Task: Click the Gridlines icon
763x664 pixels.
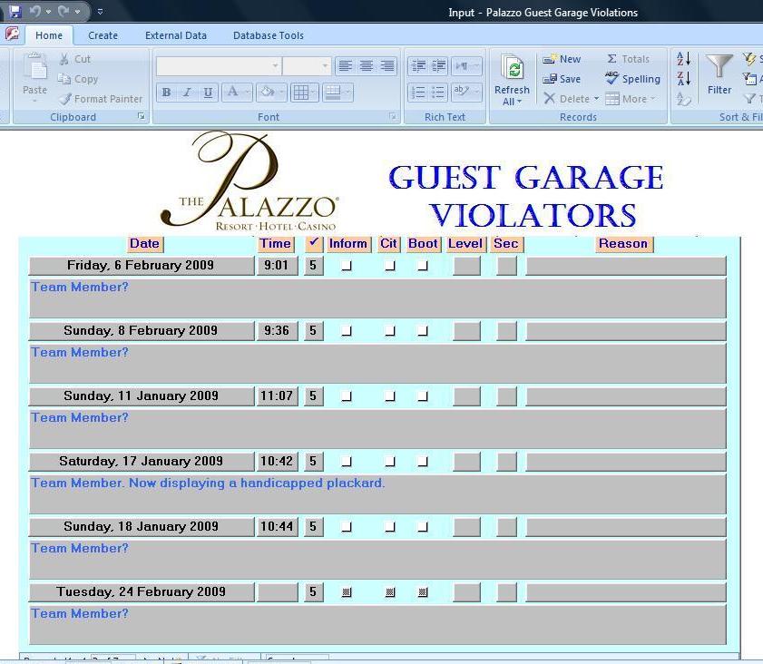Action: 300,92
